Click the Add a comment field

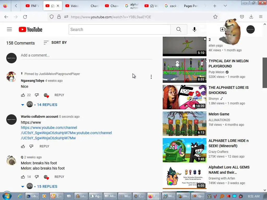click(x=86, y=55)
